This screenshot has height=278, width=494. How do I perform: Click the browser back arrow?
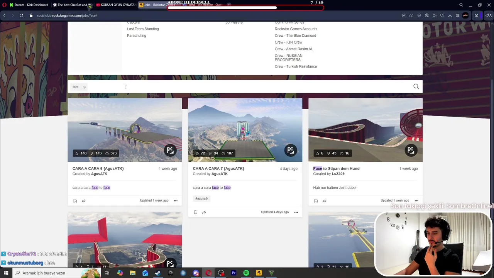tap(4, 15)
